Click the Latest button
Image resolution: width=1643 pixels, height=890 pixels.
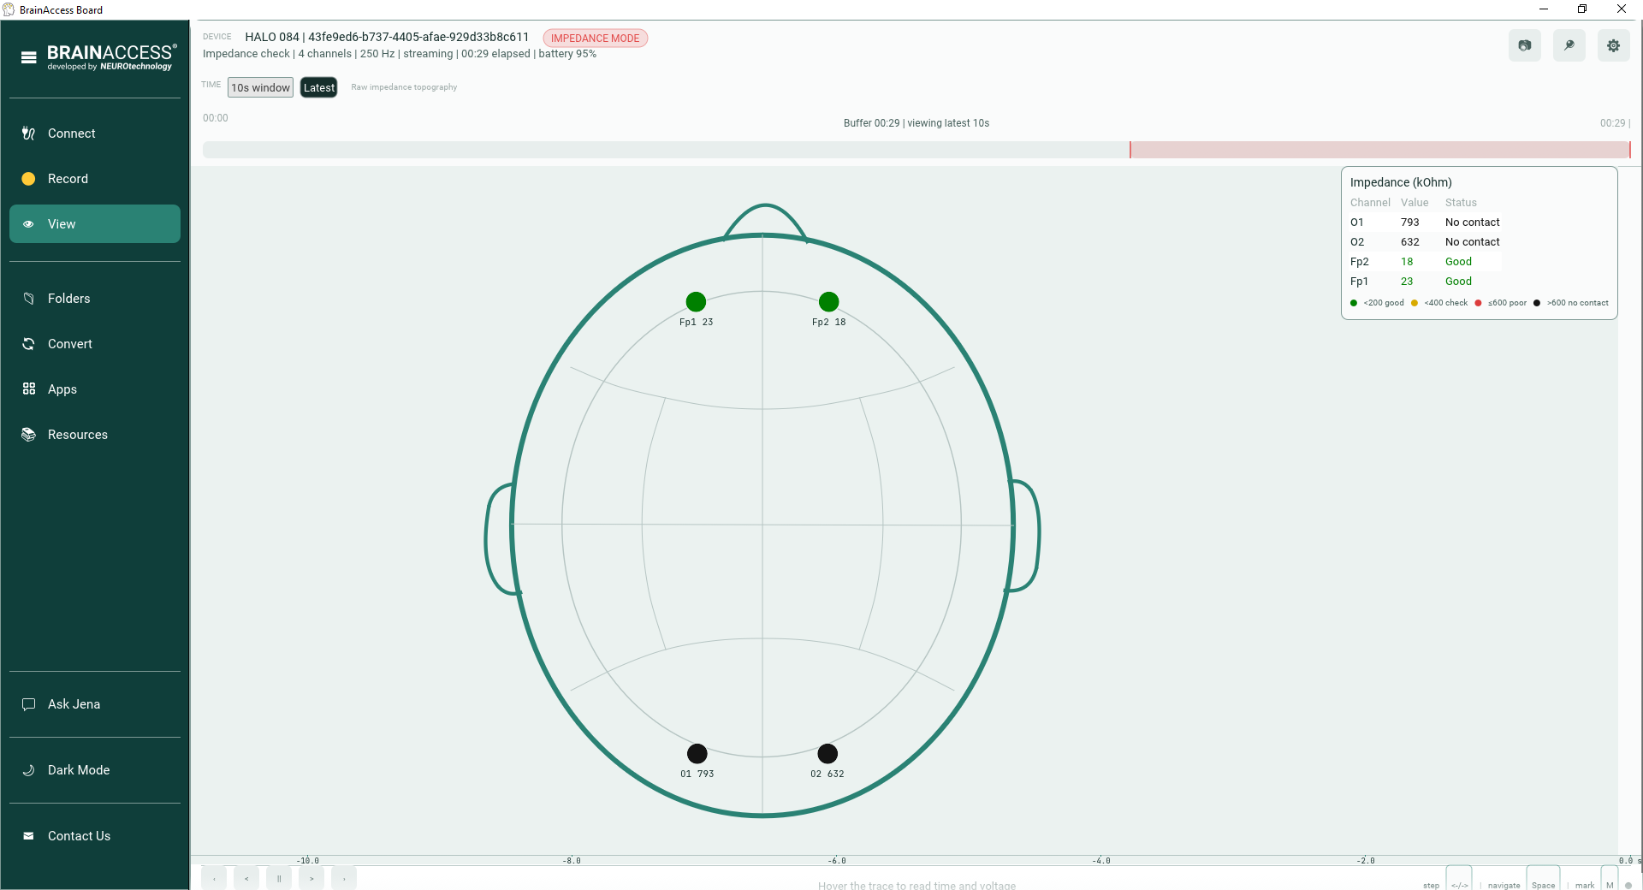[319, 87]
